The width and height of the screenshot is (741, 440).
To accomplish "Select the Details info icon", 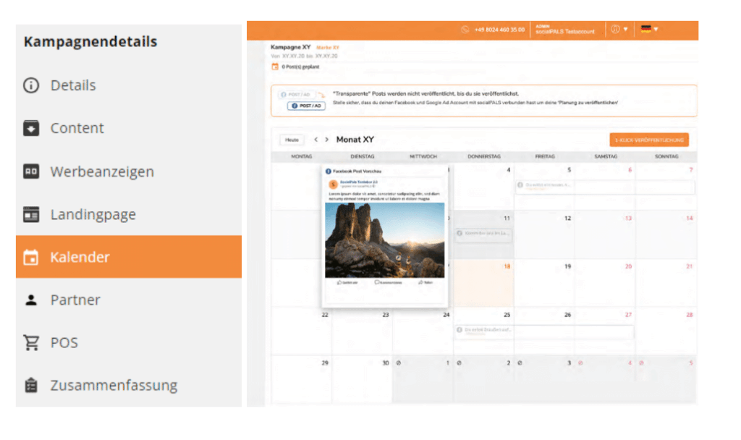I will (30, 85).
